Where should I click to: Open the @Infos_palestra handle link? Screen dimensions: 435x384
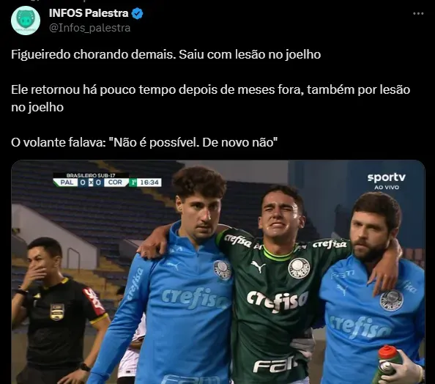tap(89, 28)
